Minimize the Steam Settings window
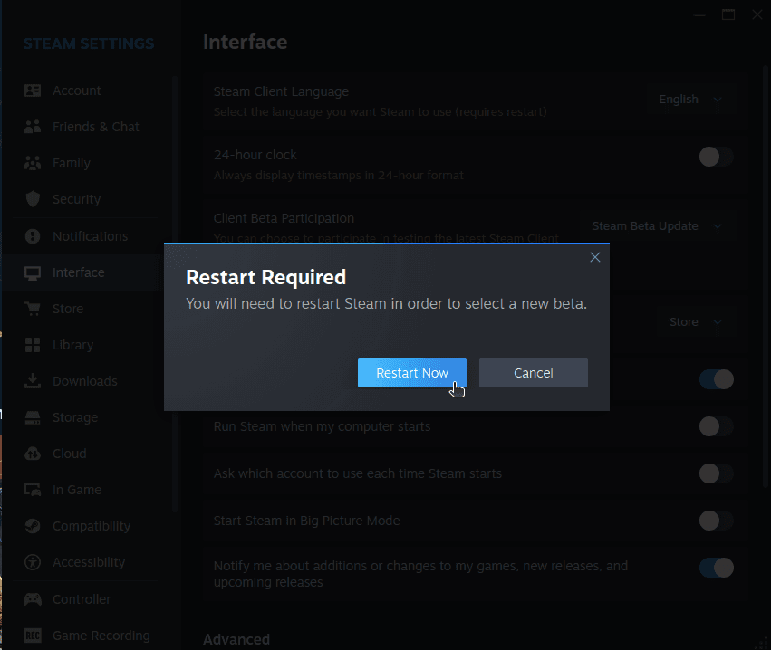Viewport: 771px width, 650px height. (699, 14)
